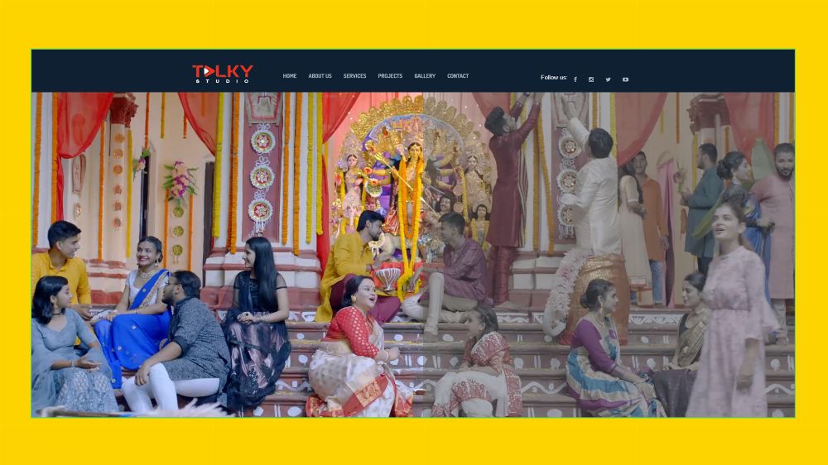Open the Gallery page

(425, 76)
